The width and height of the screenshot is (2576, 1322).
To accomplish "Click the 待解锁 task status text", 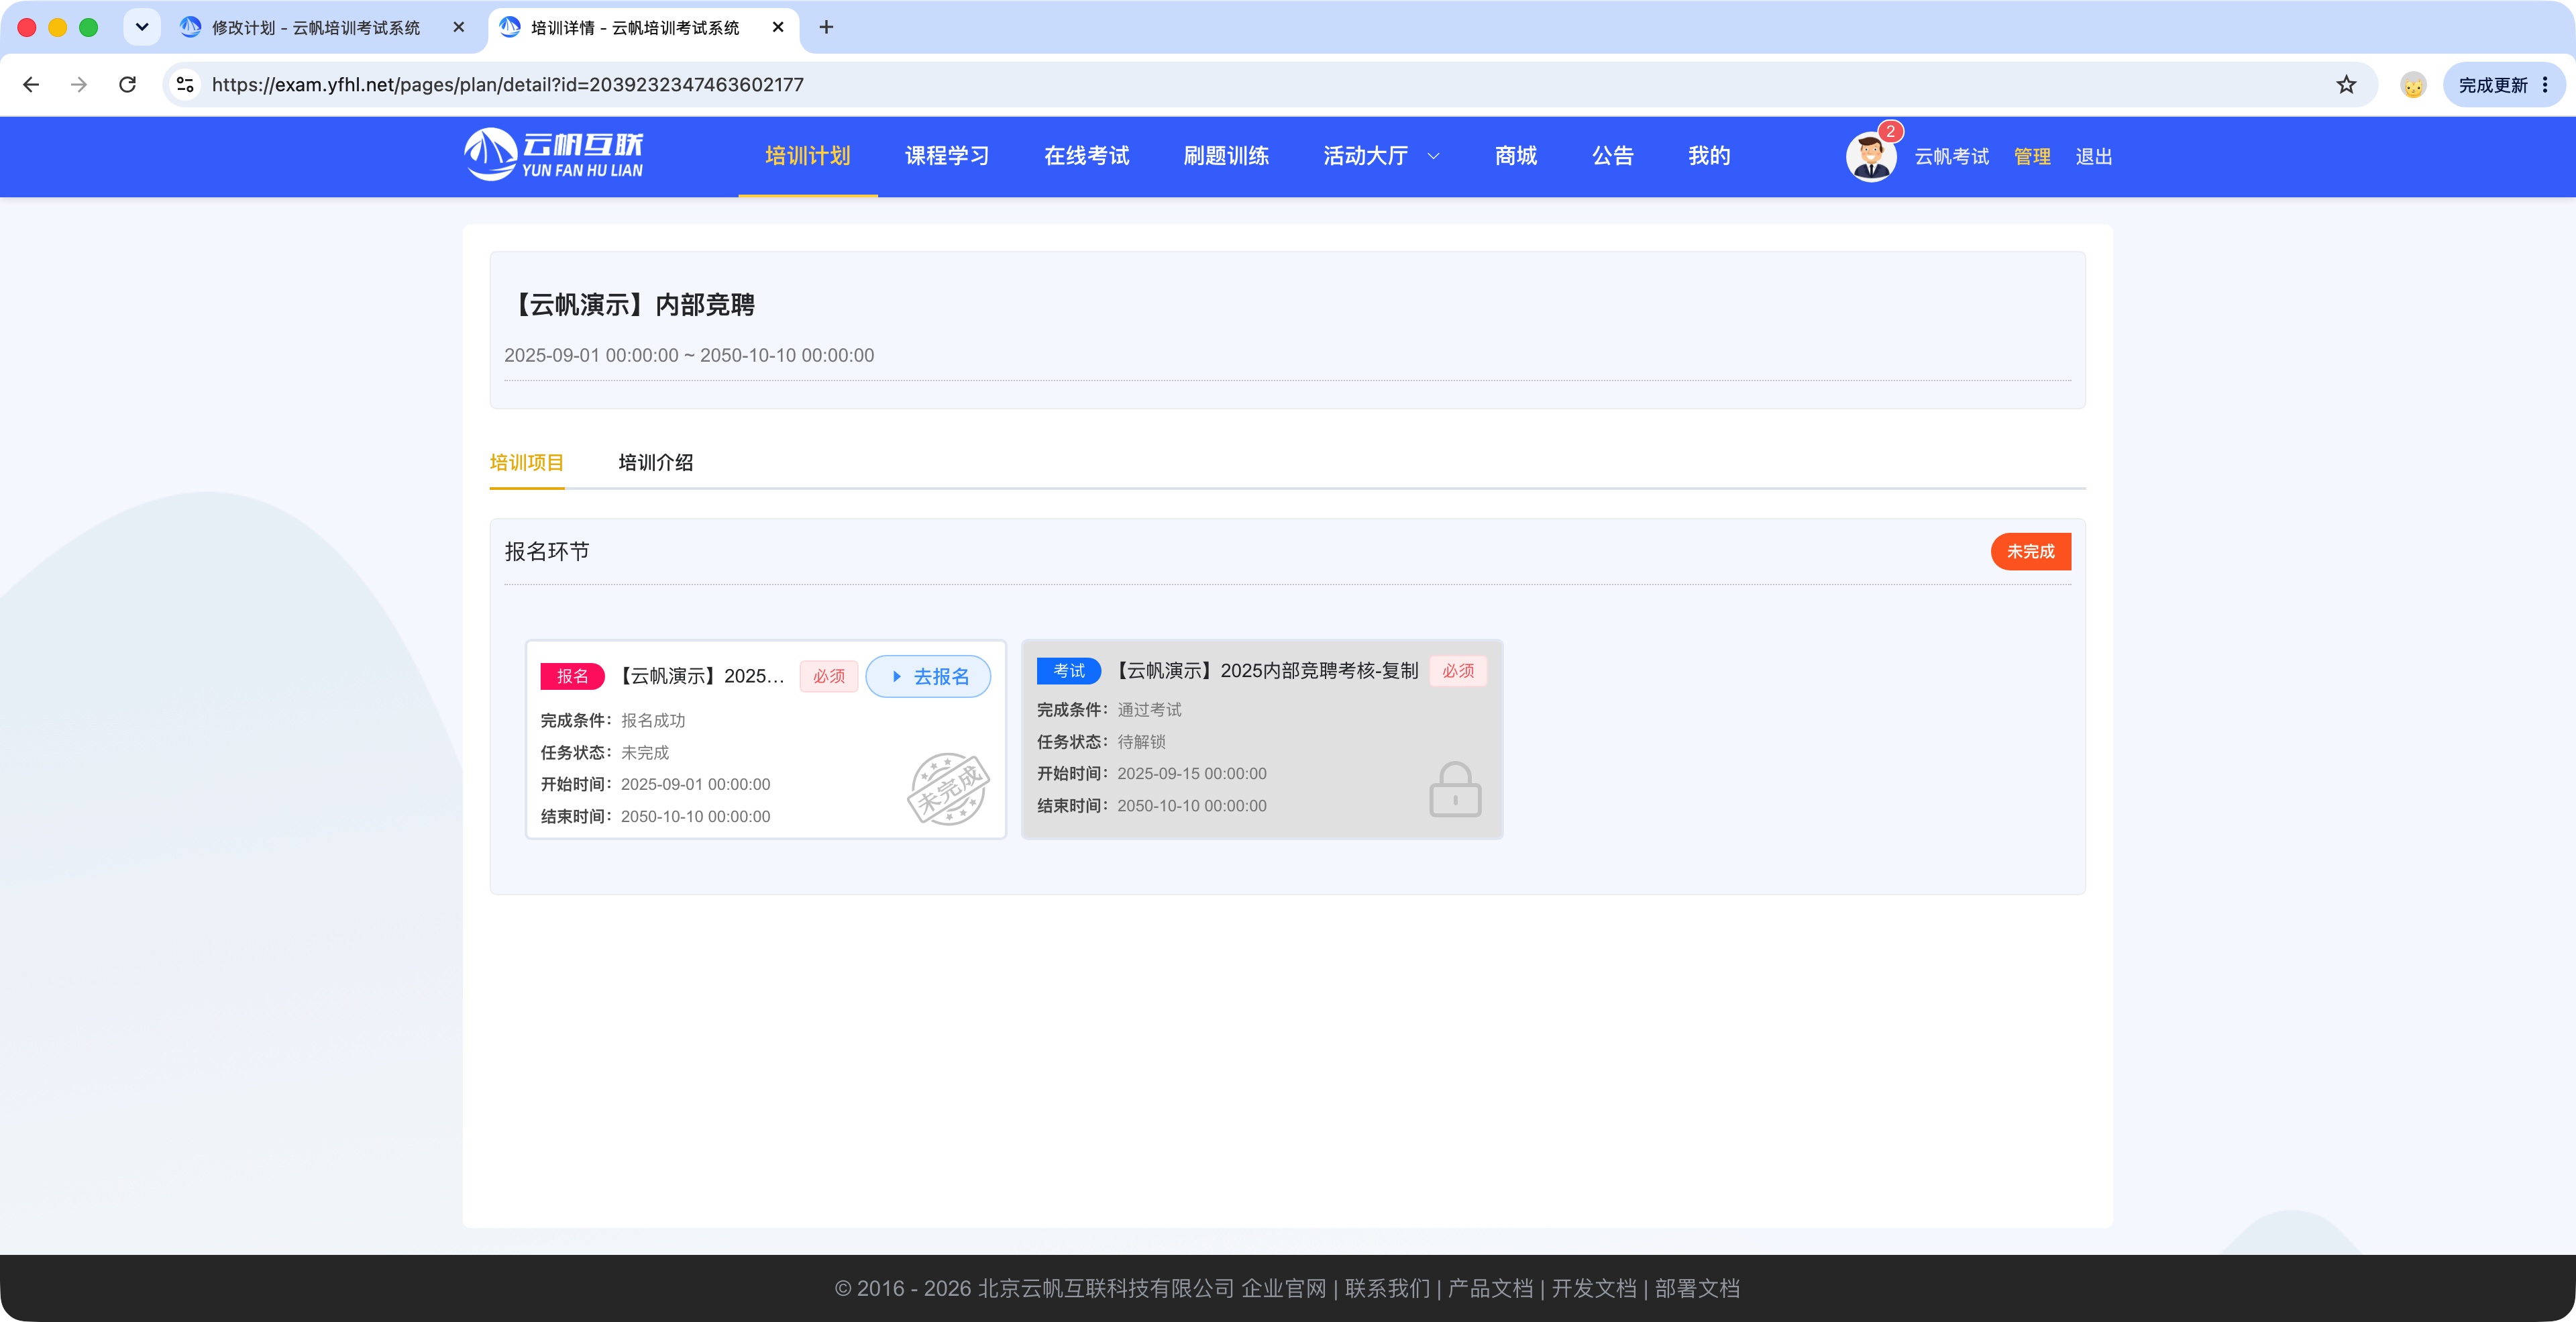I will (1141, 741).
